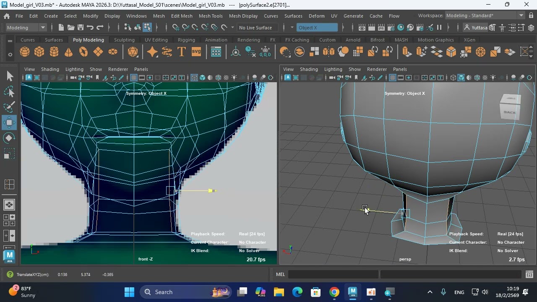This screenshot has height=302, width=537.
Task: Create a polygon sphere from the shelf
Action: 25,52
